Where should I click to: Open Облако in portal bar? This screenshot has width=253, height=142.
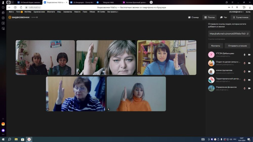coord(92,12)
